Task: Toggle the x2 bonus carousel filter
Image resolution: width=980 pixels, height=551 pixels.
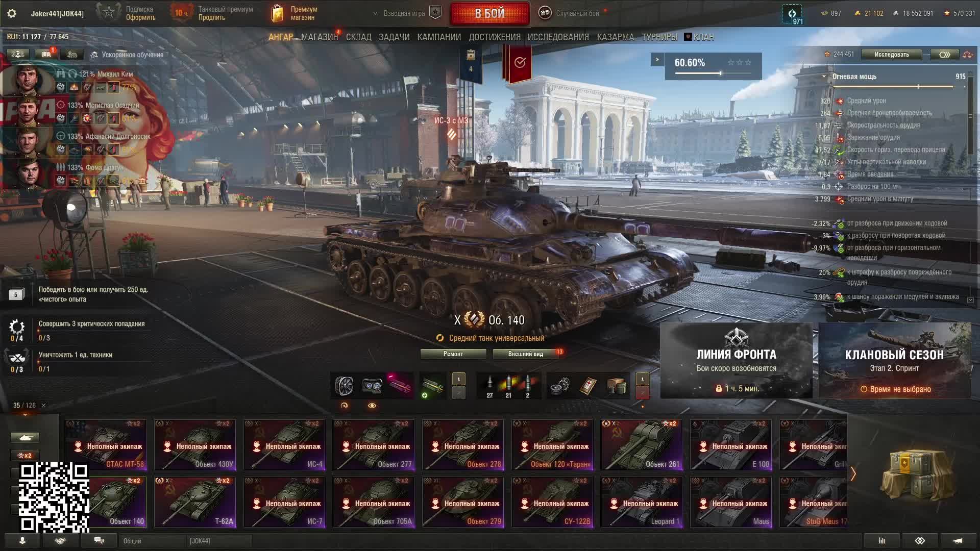Action: point(24,456)
